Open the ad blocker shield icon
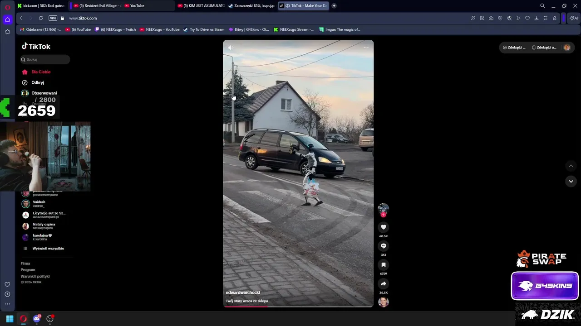Screen dimensions: 581x326 500,18
